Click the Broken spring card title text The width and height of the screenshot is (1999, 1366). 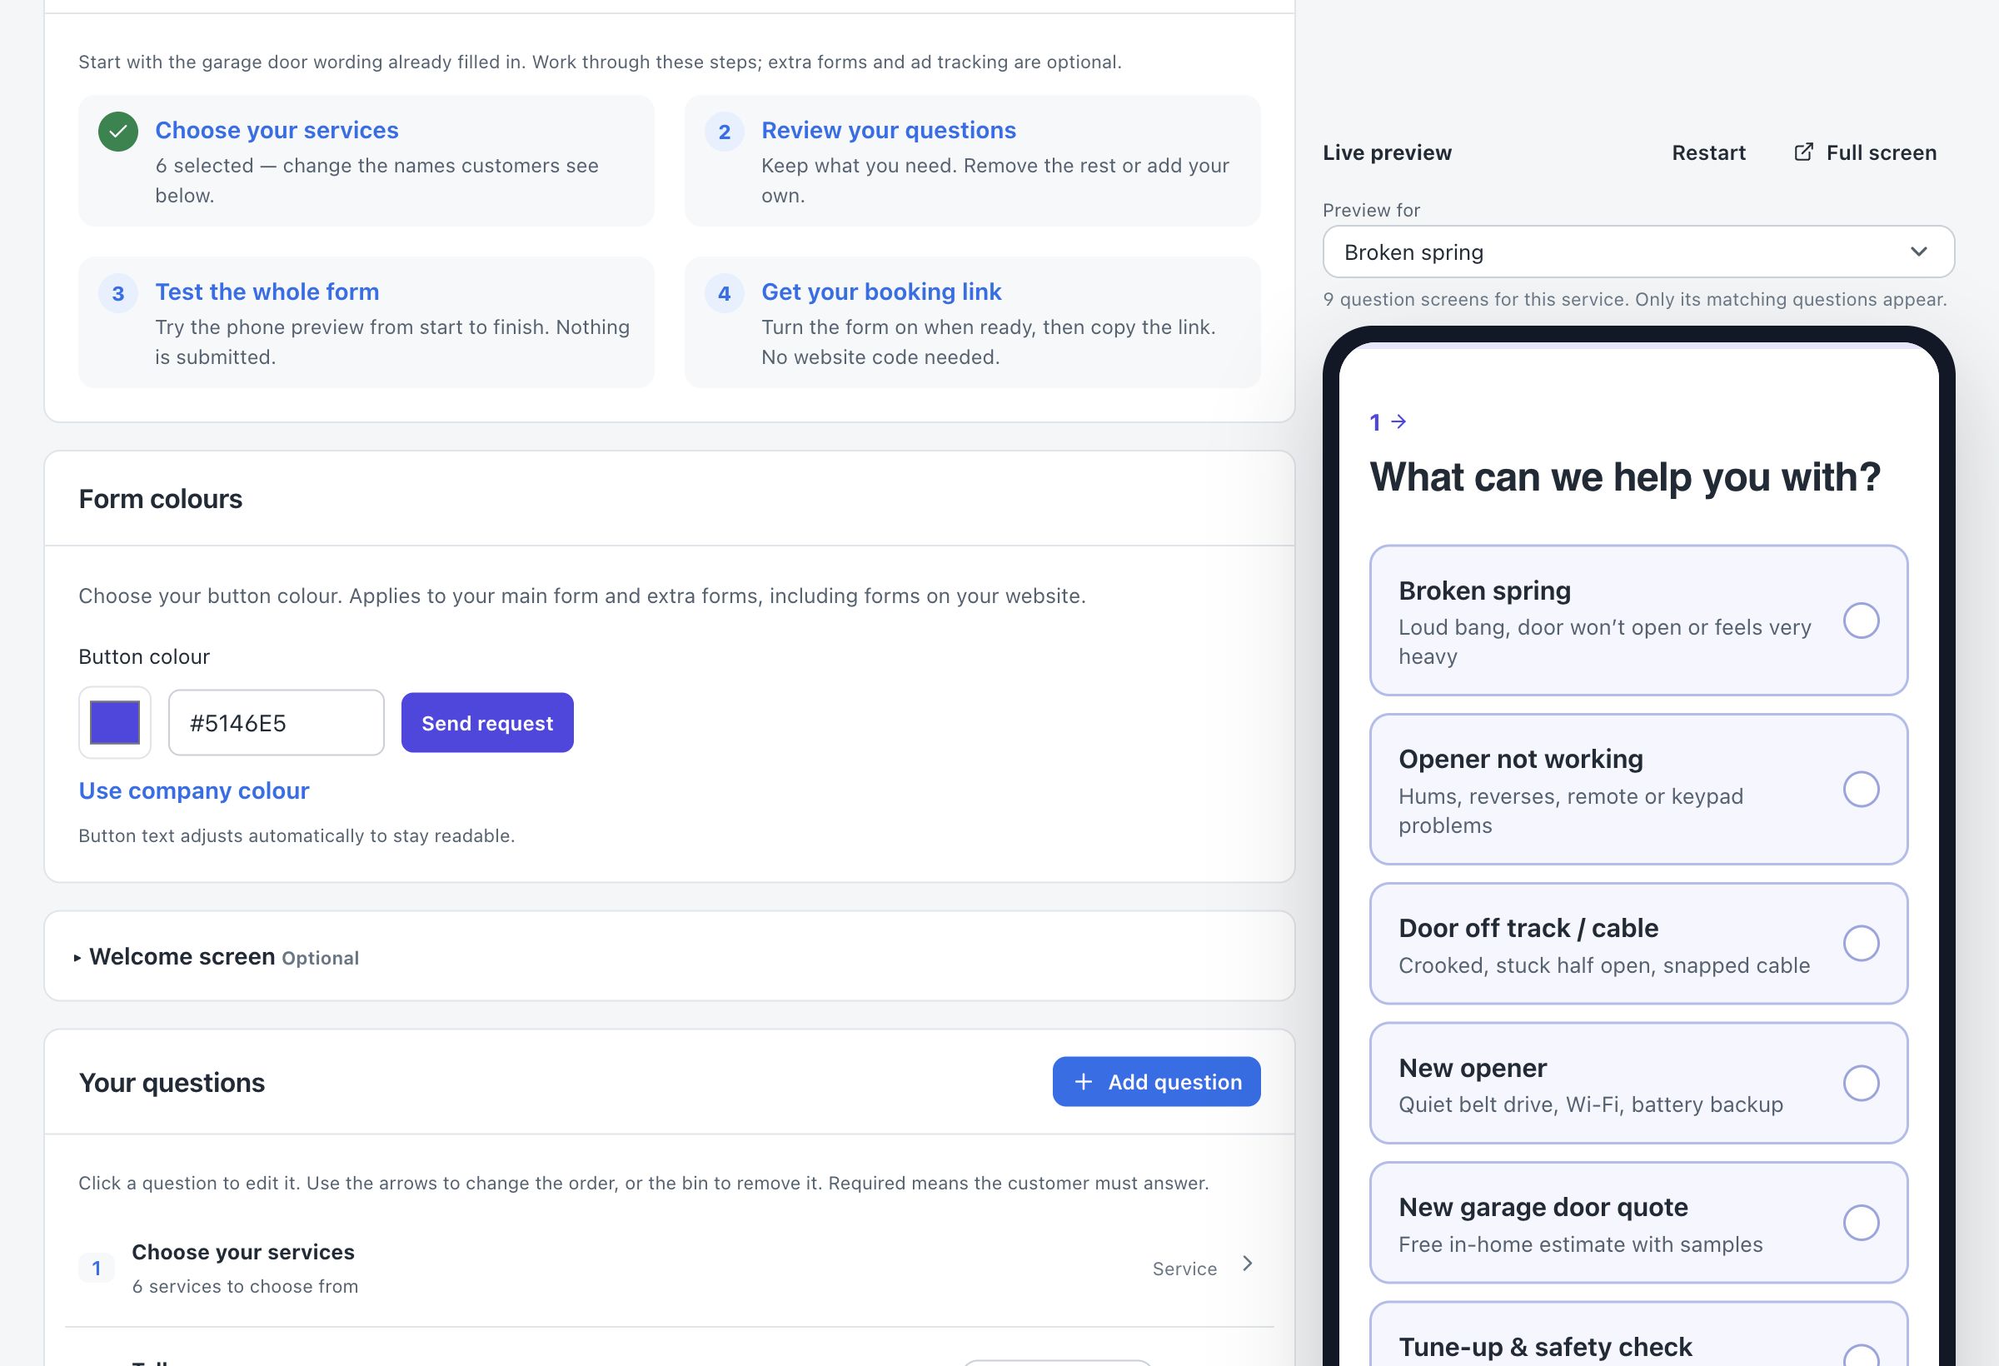(1484, 591)
